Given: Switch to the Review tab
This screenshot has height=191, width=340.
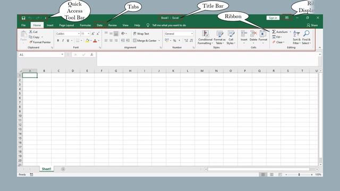Looking at the screenshot, I should [x=112, y=25].
